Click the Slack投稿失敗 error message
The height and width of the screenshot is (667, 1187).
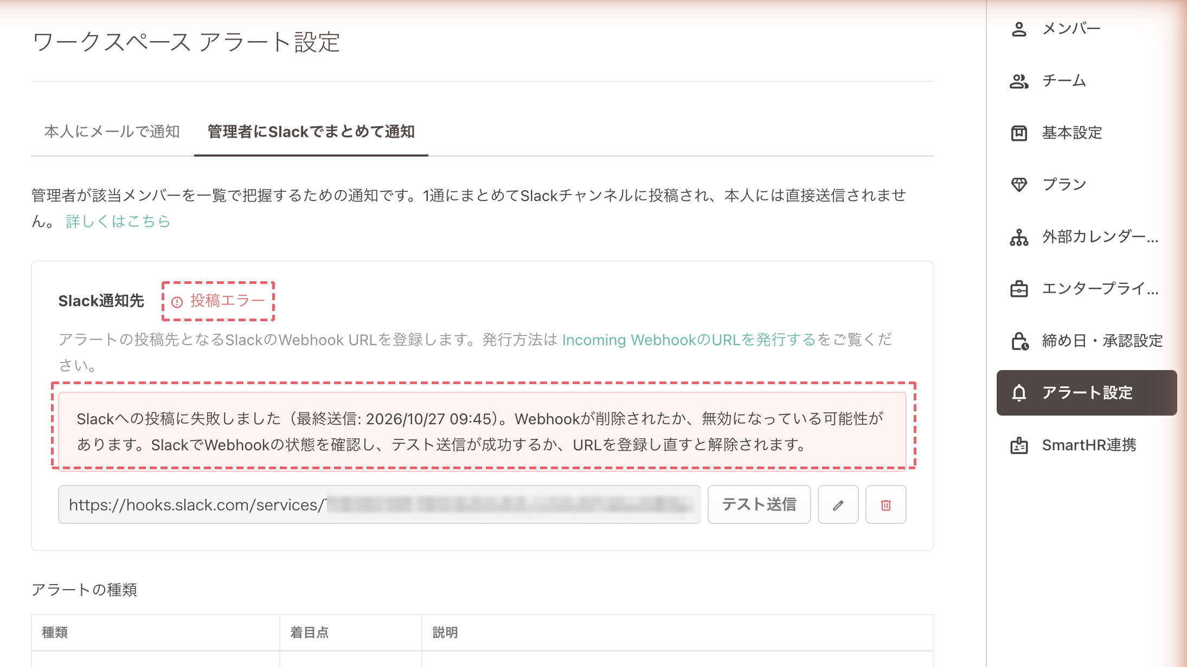point(482,431)
